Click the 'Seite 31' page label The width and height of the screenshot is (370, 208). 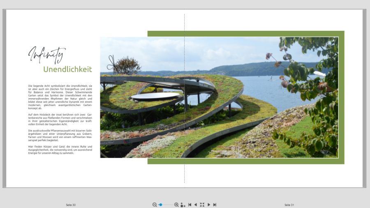(x=289, y=205)
